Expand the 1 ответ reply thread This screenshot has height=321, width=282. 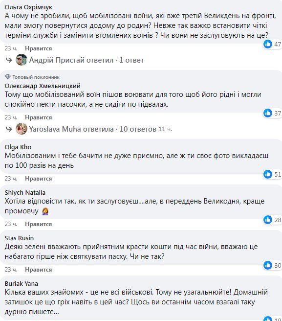pyautogui.click(x=131, y=60)
